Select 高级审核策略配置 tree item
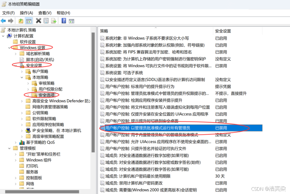The width and height of the screenshot is (290, 194). pyautogui.click(x=48, y=136)
